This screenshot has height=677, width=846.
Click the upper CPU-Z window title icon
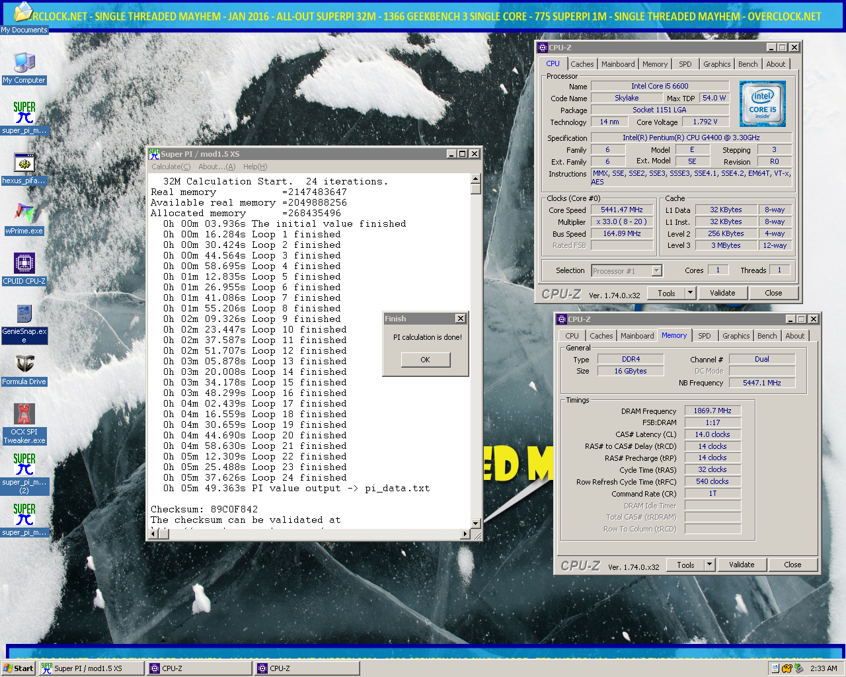543,48
